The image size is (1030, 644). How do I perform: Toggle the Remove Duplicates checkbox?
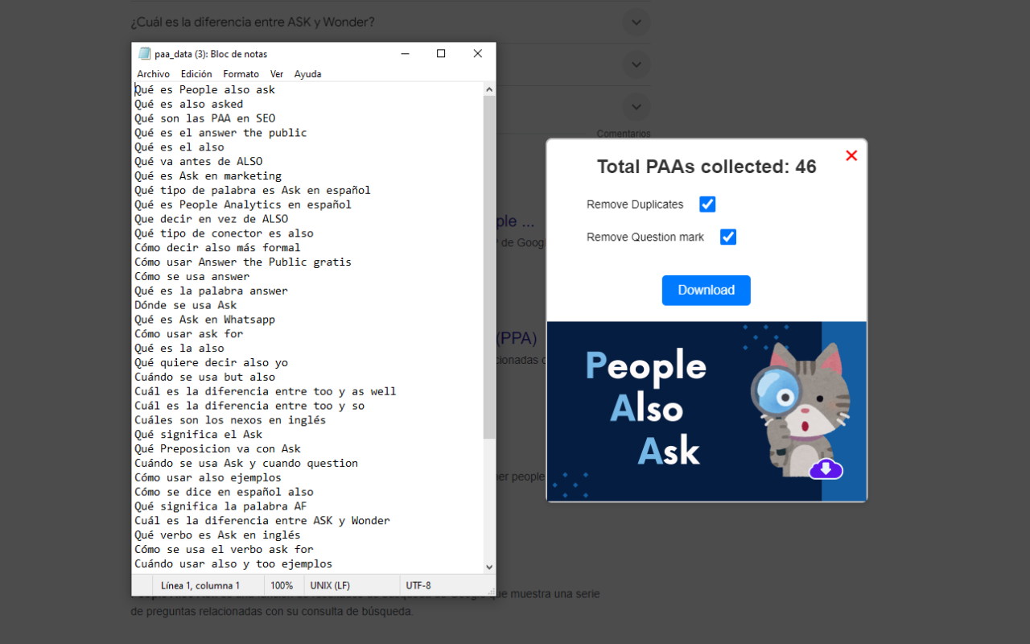click(707, 204)
